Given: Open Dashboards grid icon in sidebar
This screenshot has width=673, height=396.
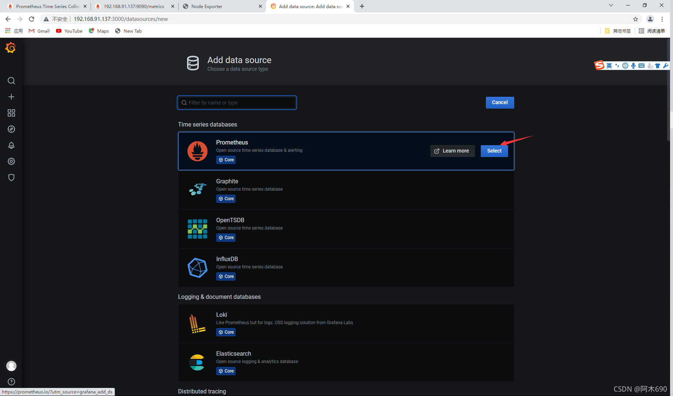Looking at the screenshot, I should click(11, 113).
